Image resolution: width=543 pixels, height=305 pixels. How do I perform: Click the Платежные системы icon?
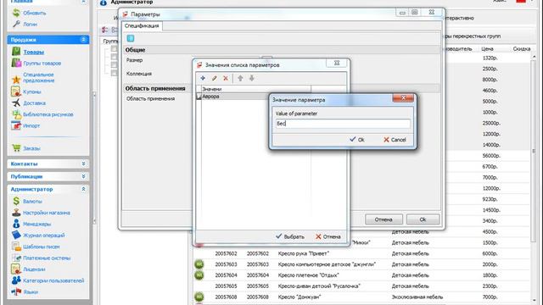pos(16,258)
